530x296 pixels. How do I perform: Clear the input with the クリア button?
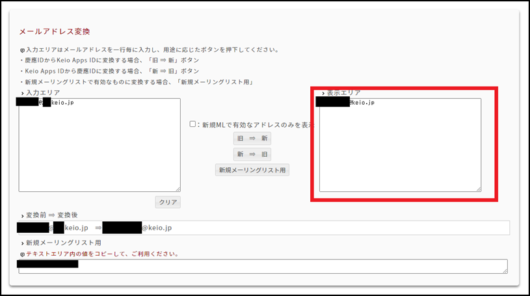click(167, 202)
